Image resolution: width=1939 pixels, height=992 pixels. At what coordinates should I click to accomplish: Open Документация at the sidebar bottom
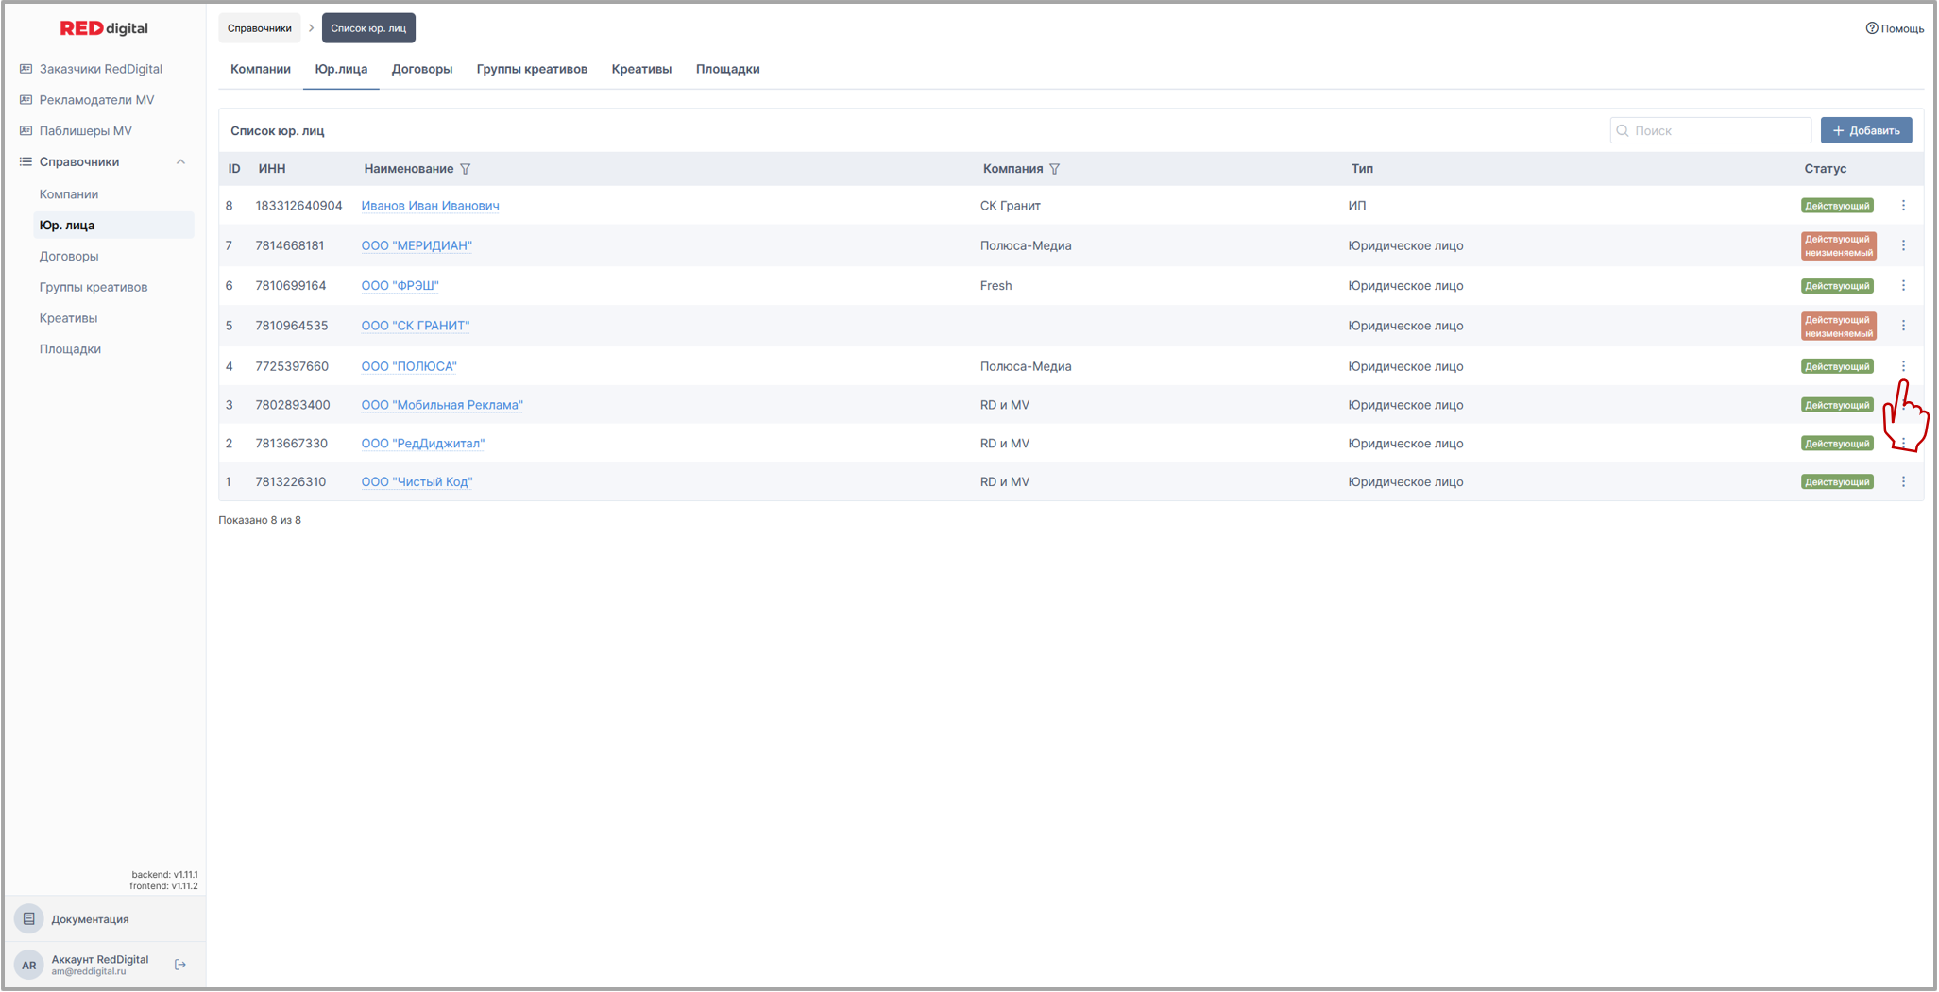coord(90,919)
